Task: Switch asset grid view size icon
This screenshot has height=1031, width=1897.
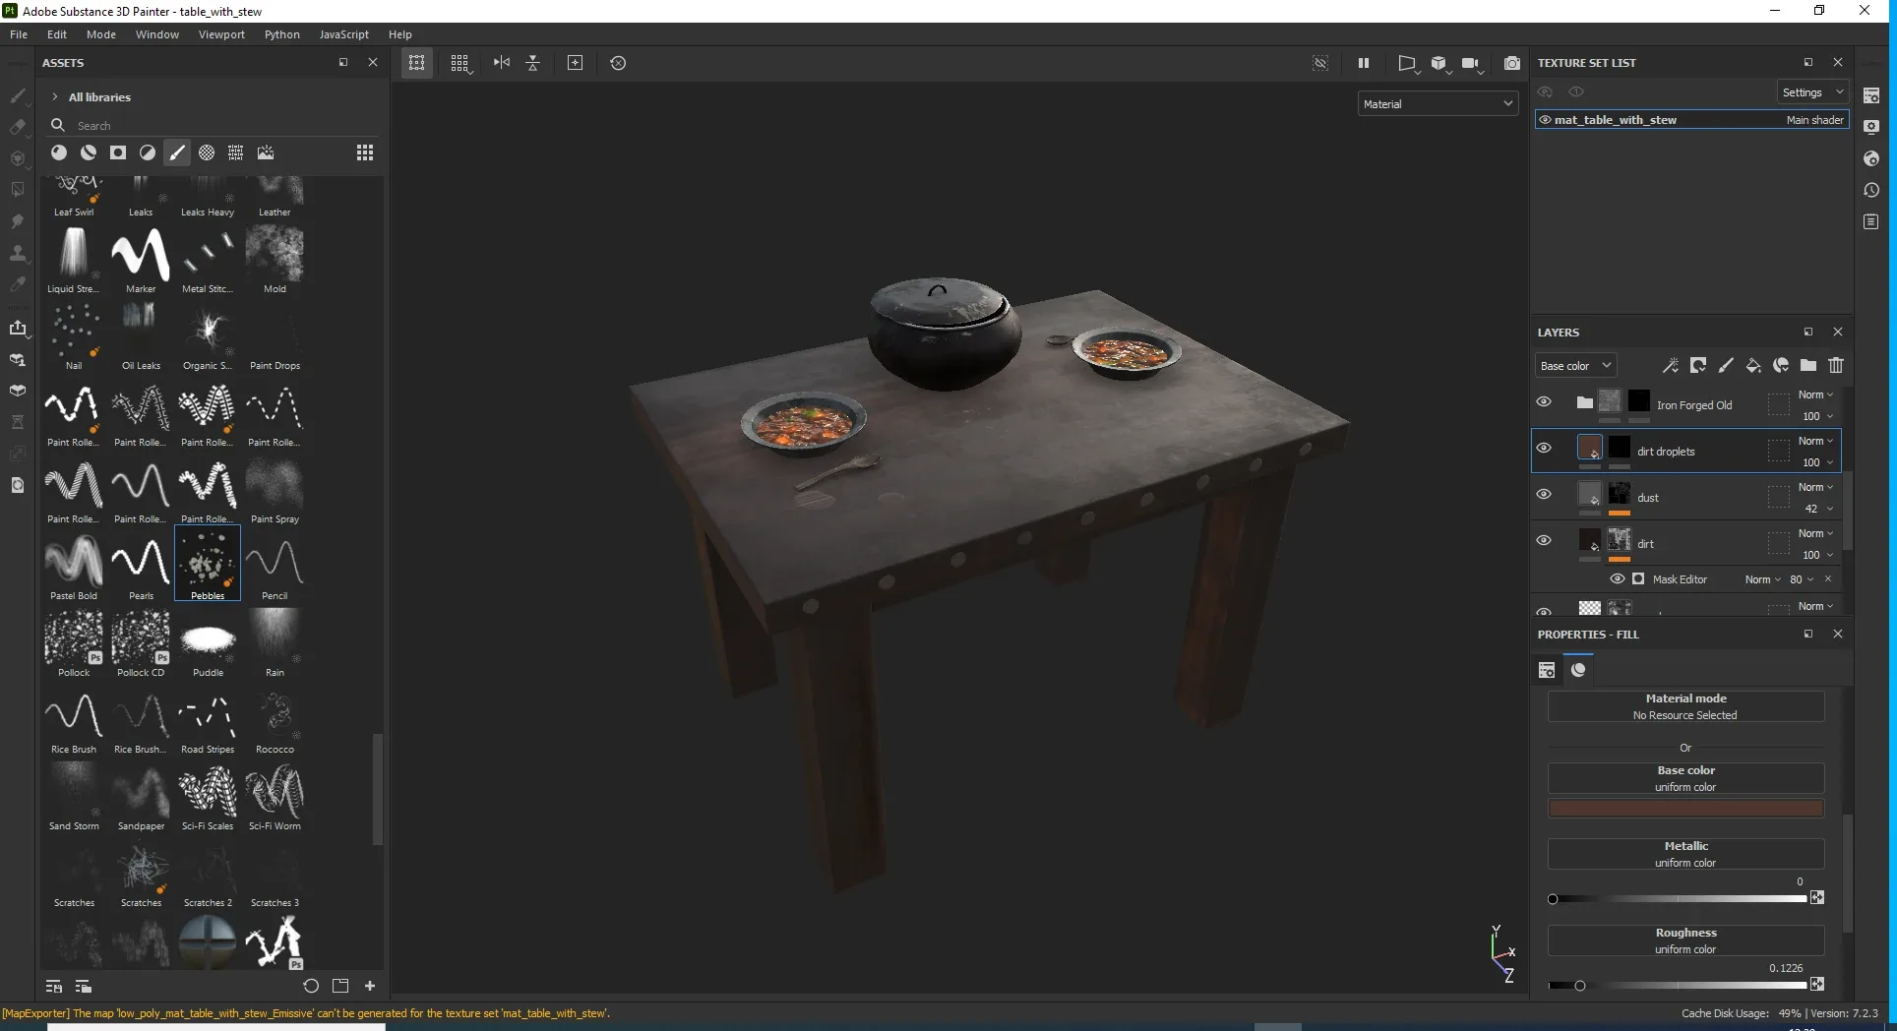Action: 365,152
